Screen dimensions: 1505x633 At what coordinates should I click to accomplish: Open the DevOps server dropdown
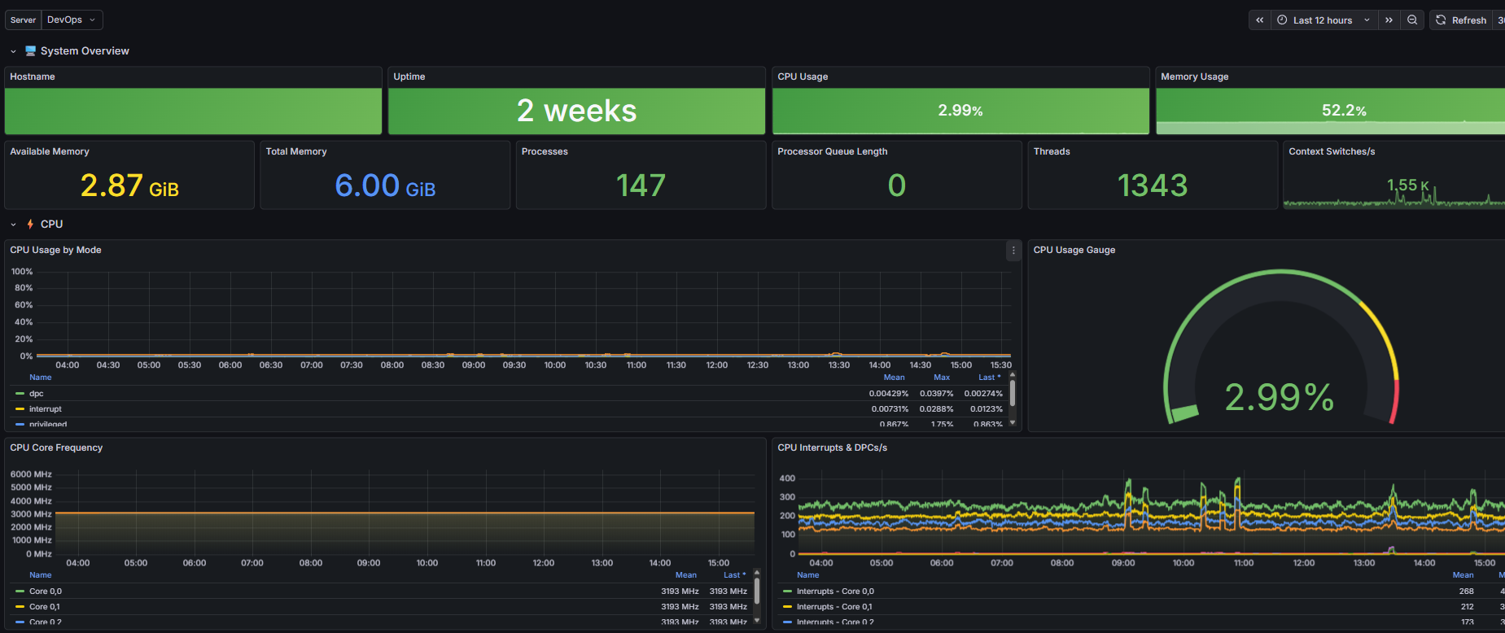72,20
